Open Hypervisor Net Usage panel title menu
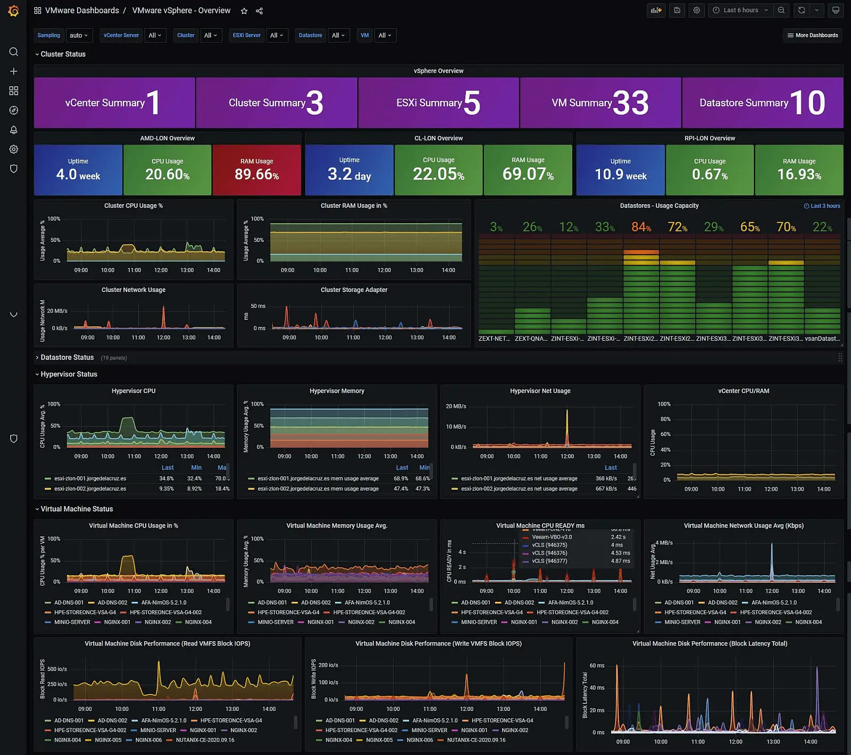The width and height of the screenshot is (851, 755). 540,391
